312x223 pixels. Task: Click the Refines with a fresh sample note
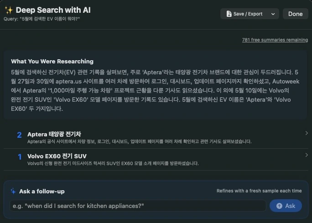coord(259,191)
